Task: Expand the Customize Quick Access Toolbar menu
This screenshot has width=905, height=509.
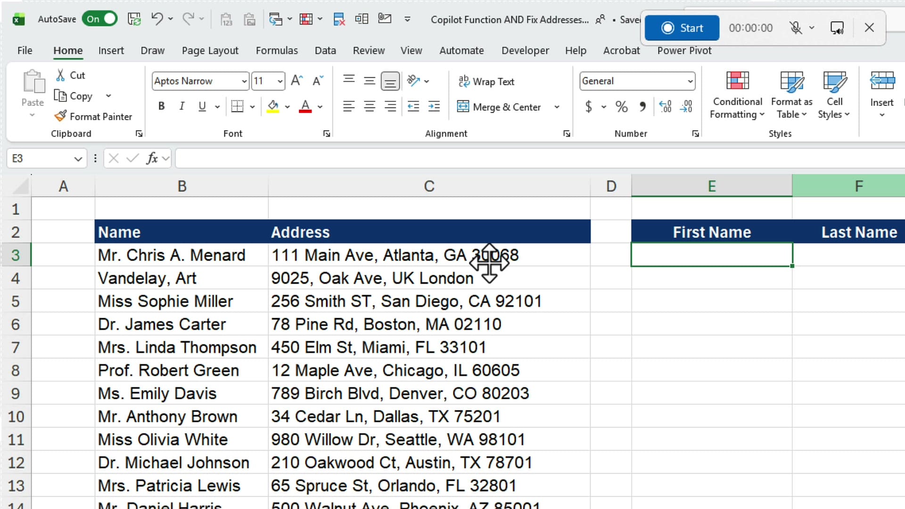Action: click(x=407, y=19)
